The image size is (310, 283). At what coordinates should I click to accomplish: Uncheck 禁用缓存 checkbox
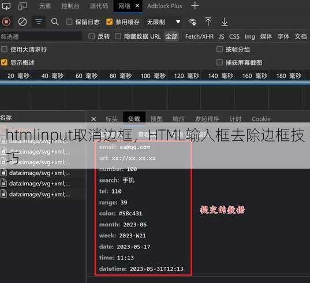[109, 22]
